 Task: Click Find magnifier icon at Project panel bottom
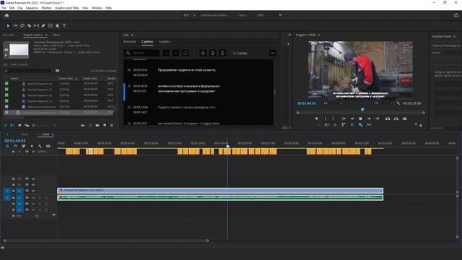pyautogui.click(x=90, y=125)
